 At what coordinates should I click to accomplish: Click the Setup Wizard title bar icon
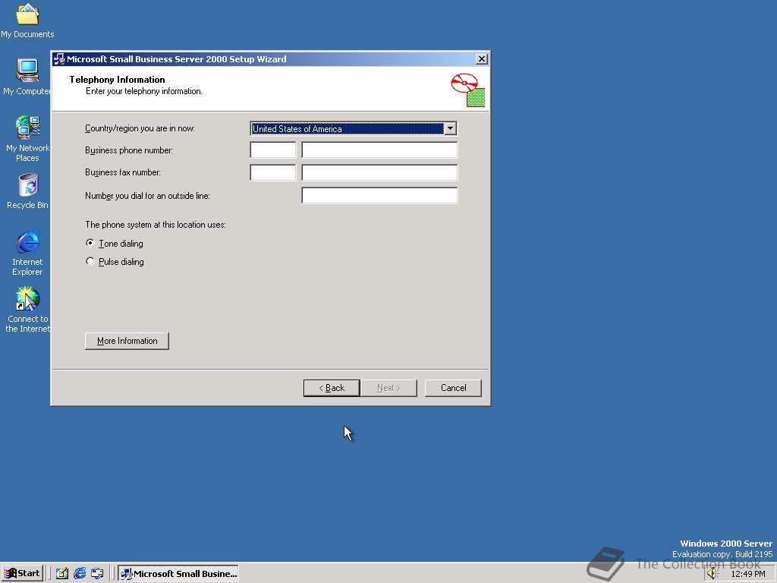(59, 59)
